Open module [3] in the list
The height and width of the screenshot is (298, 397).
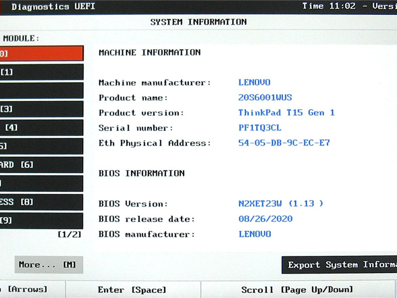click(42, 109)
